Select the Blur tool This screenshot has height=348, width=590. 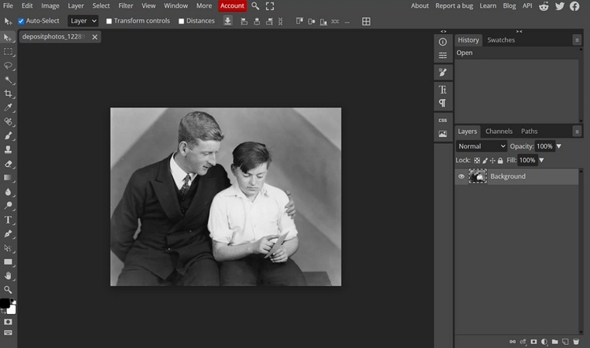pyautogui.click(x=8, y=192)
